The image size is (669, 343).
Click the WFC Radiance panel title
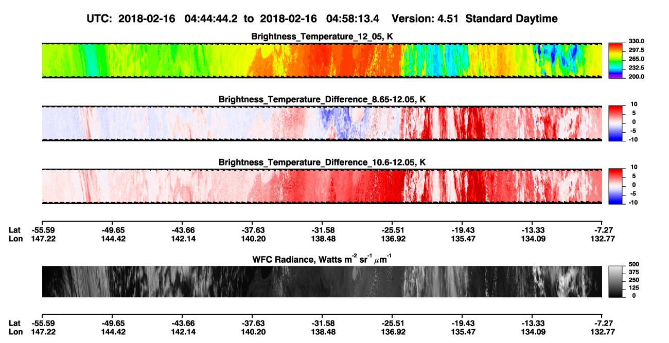322,260
